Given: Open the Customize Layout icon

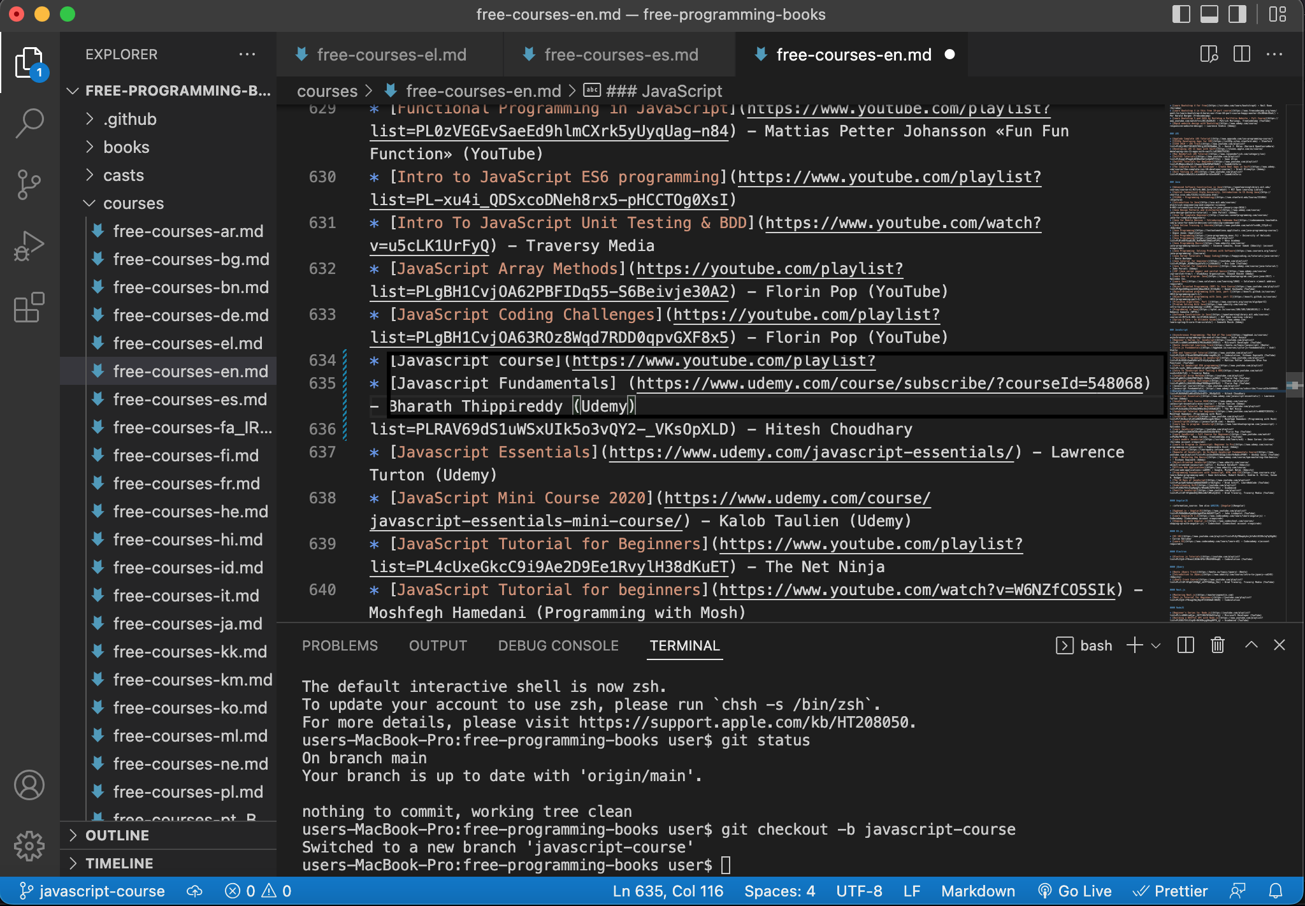Looking at the screenshot, I should (x=1278, y=14).
